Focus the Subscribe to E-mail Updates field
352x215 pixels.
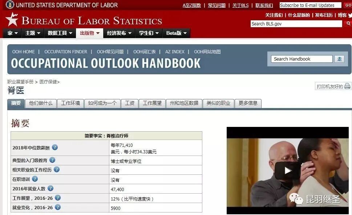click(x=311, y=5)
